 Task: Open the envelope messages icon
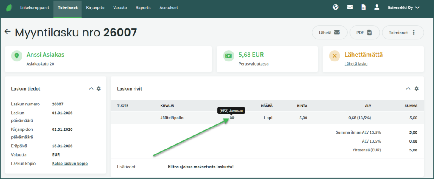[x=350, y=7]
